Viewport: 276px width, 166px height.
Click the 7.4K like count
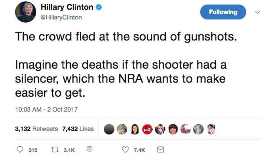tap(139, 150)
